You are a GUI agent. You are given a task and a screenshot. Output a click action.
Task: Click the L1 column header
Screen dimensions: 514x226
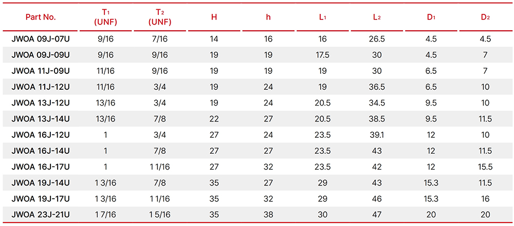pyautogui.click(x=323, y=17)
